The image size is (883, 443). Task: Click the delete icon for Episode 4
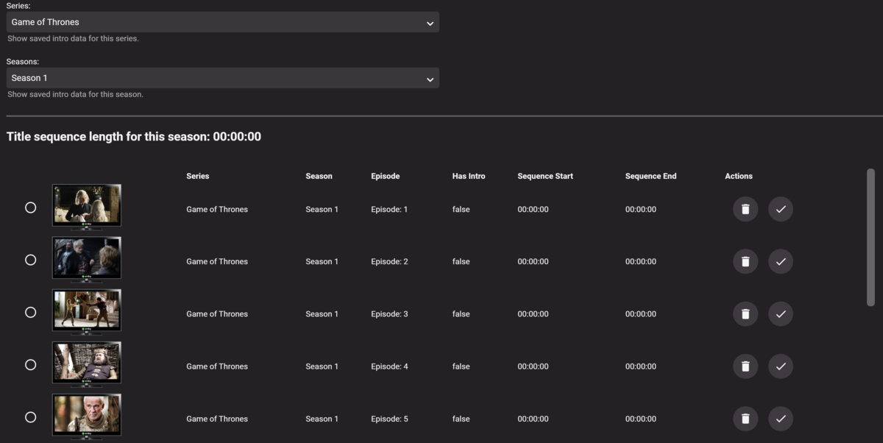[745, 366]
